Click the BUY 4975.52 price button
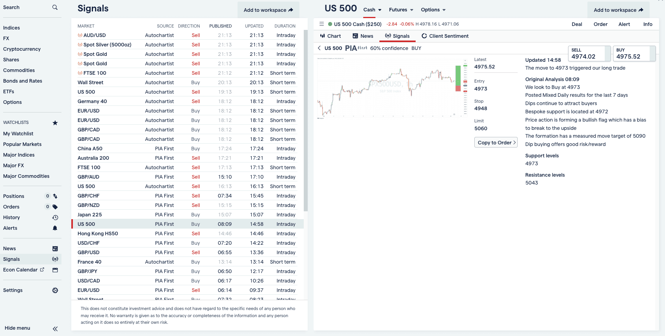The image size is (665, 336). click(x=634, y=54)
